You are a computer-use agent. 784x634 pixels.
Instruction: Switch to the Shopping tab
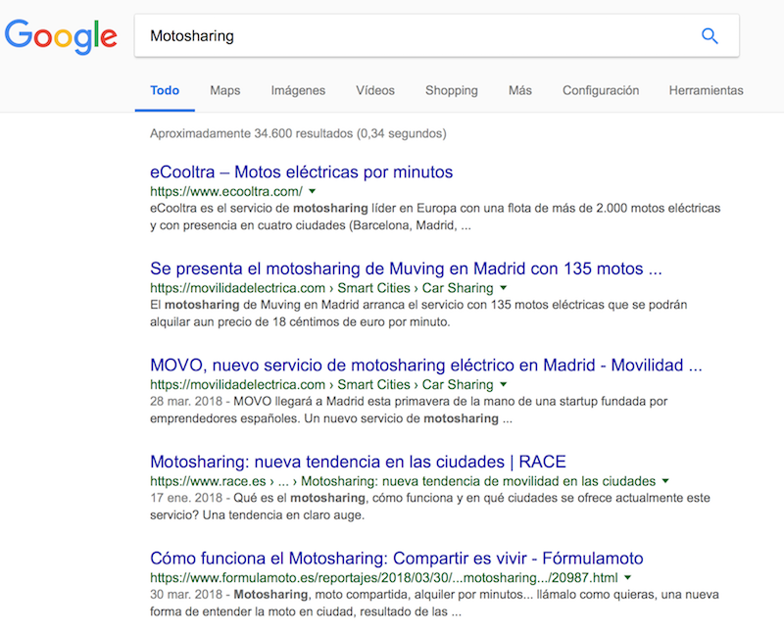(x=451, y=90)
